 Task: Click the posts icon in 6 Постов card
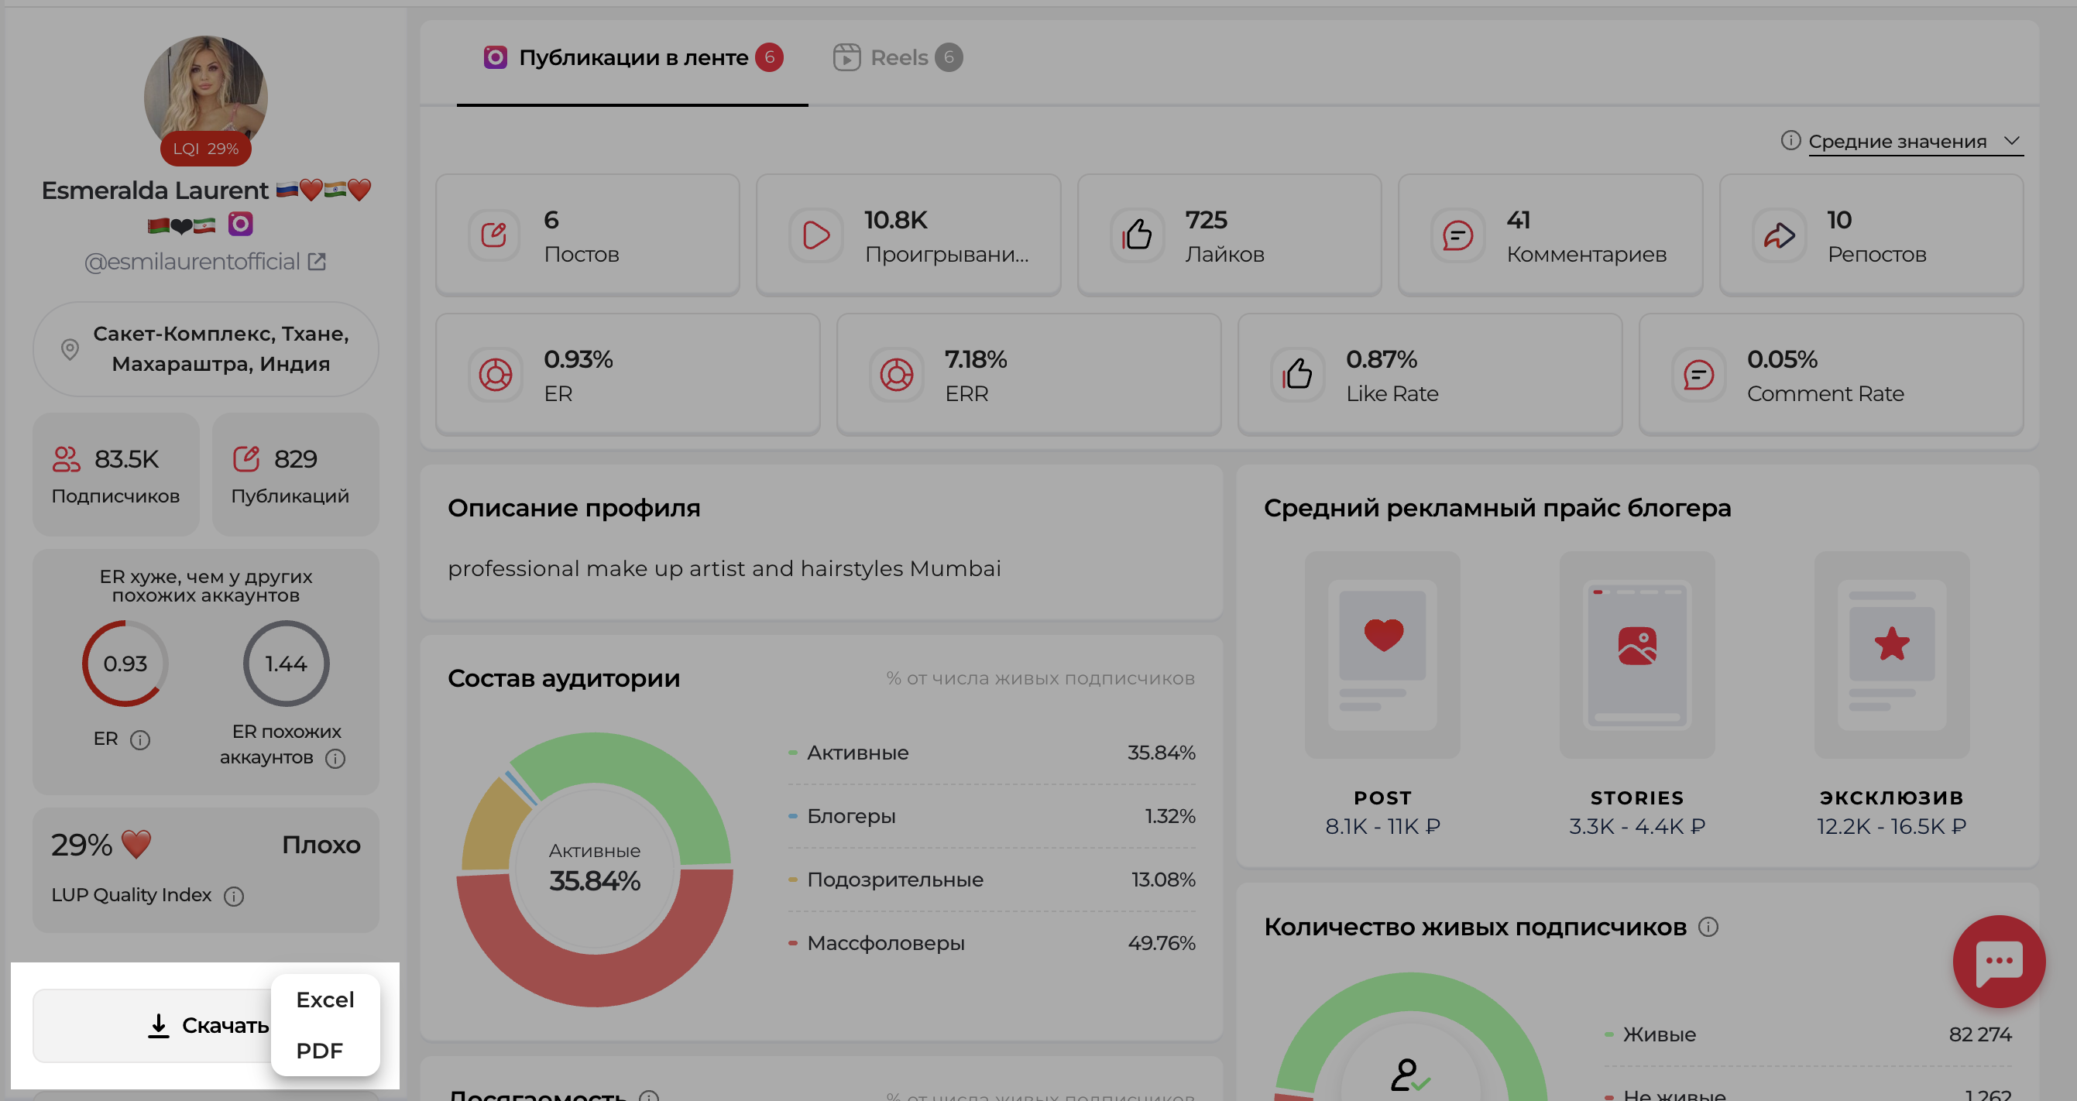click(493, 235)
